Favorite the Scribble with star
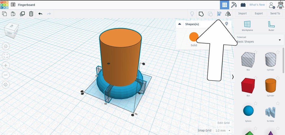Viewport: 285px width, 135px height. 278,103
